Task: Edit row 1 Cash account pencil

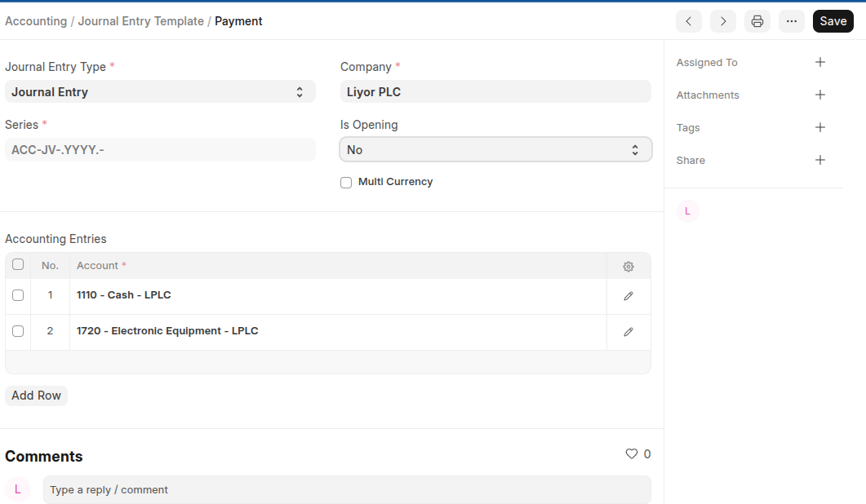Action: pyautogui.click(x=628, y=296)
